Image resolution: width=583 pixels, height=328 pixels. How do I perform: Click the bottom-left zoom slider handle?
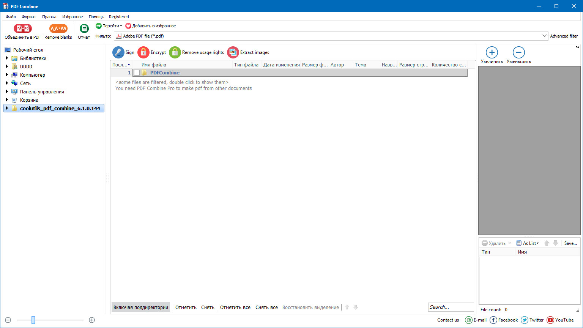tap(33, 320)
